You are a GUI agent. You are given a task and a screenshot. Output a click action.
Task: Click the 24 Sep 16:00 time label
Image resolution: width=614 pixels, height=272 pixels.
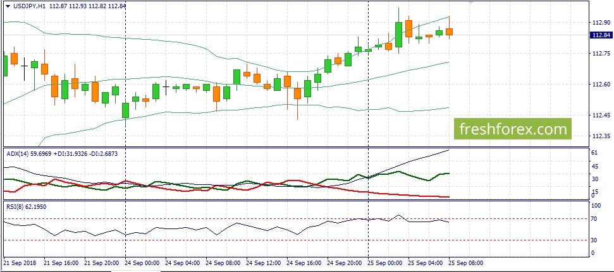click(304, 263)
